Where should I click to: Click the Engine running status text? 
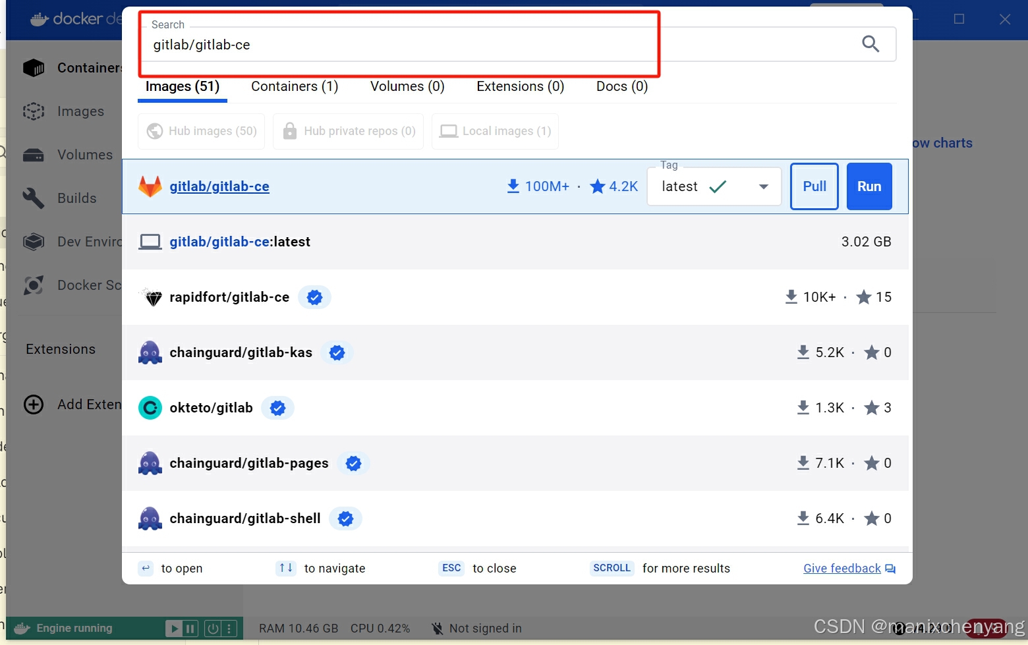click(74, 629)
